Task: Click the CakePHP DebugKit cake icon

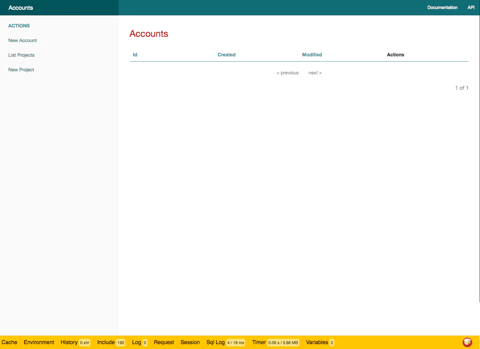Action: [467, 342]
